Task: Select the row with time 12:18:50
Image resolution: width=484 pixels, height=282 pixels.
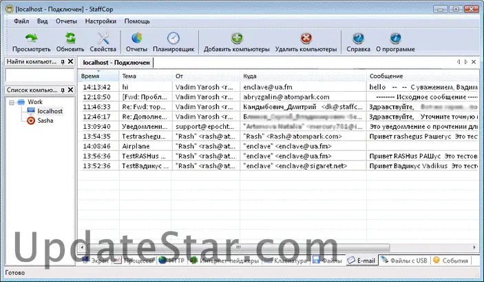Action: [x=278, y=97]
